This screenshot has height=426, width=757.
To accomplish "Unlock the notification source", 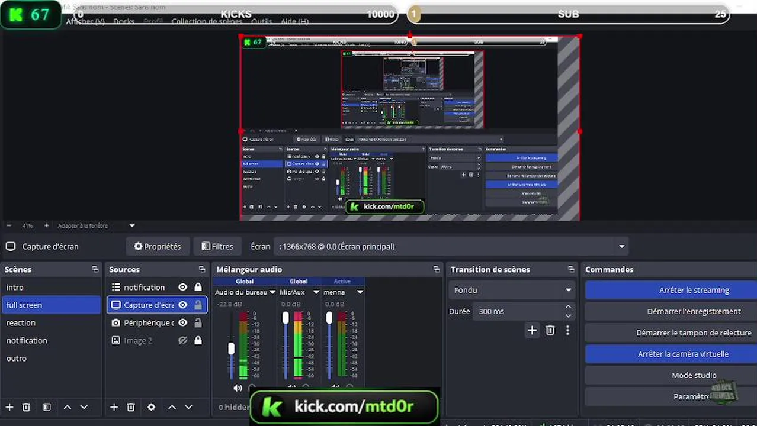I will pos(198,287).
